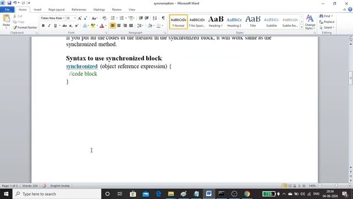The image size is (353, 199).
Task: Click the Sort A-Z icon
Action: click(x=154, y=18)
